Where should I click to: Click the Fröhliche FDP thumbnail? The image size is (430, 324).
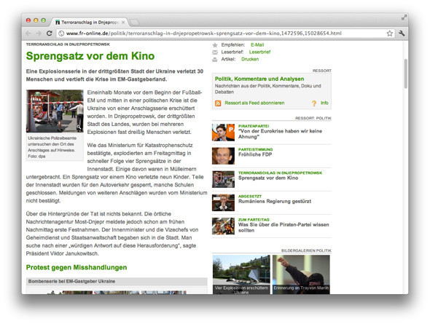223,156
